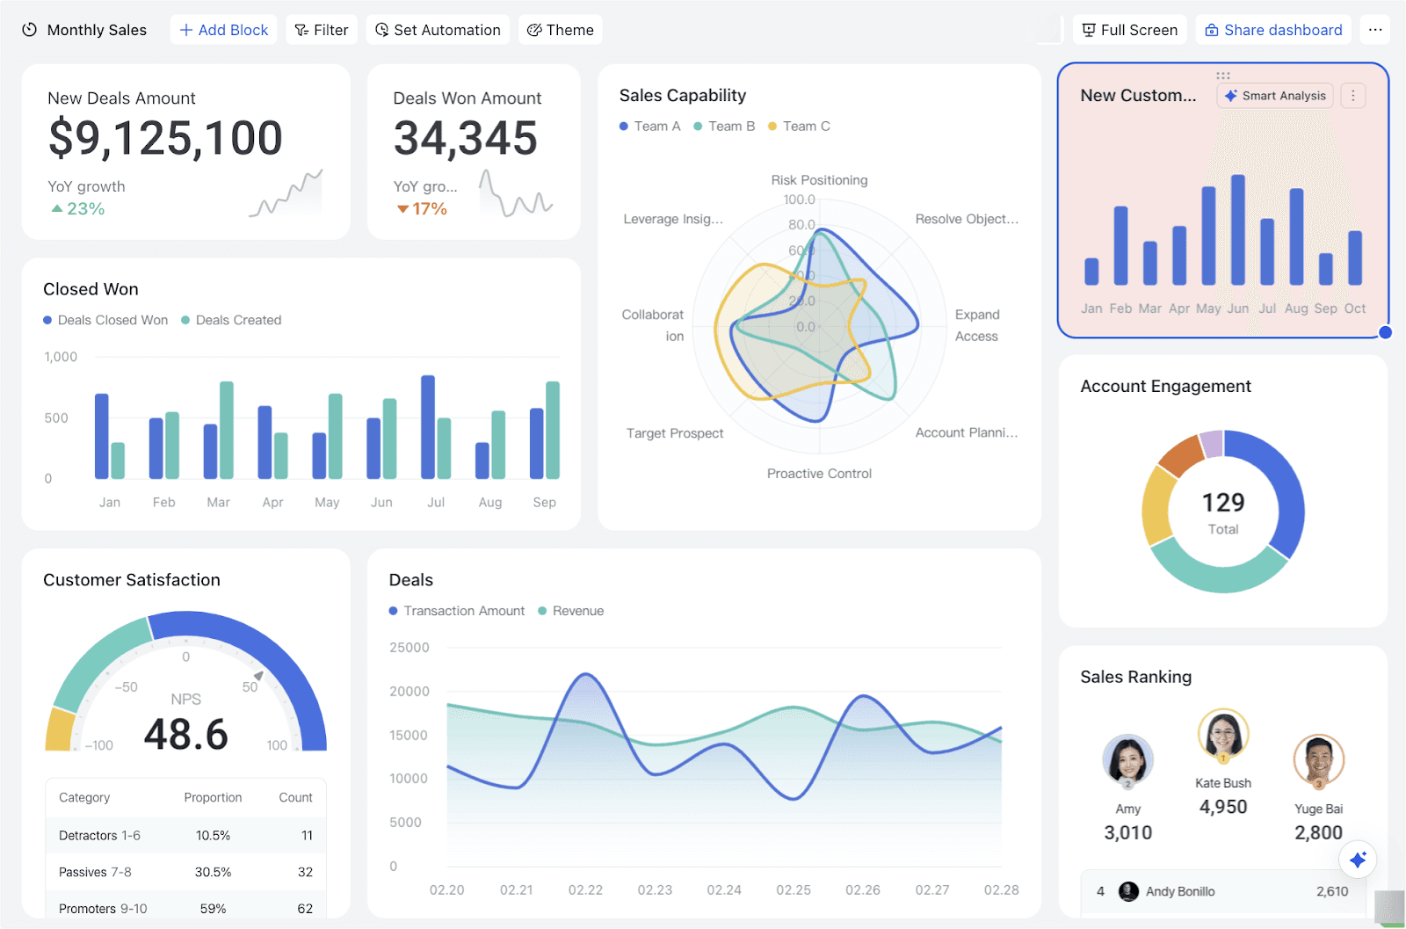Click the Proactive Control radar label
Screen dimensions: 1406x929
click(819, 474)
